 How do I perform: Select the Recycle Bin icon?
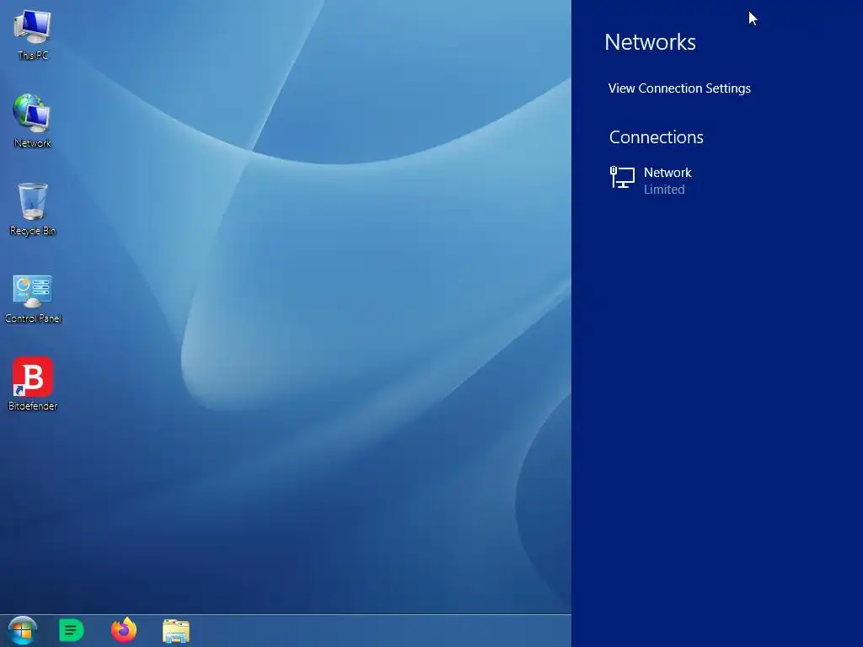click(33, 210)
